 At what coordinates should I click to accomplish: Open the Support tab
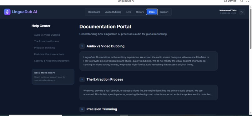[164, 12]
